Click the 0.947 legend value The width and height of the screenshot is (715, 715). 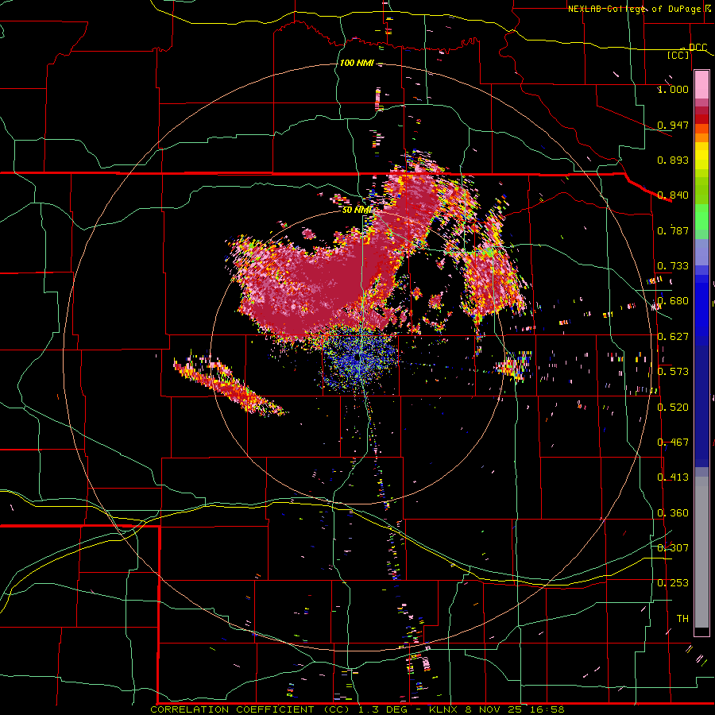[673, 125]
